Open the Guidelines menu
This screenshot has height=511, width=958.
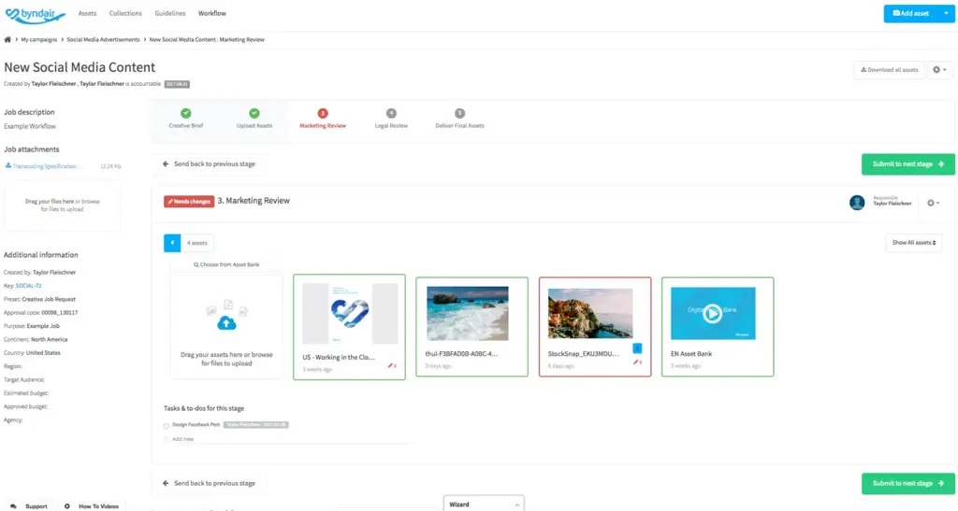[170, 13]
